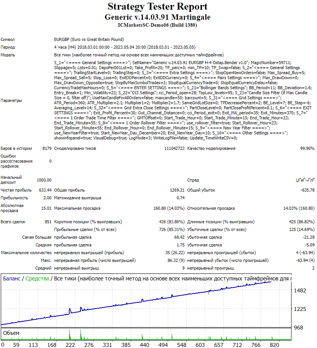Click the average profitable trade value 1.75
The height and width of the screenshot is (348, 317).
[181, 245]
